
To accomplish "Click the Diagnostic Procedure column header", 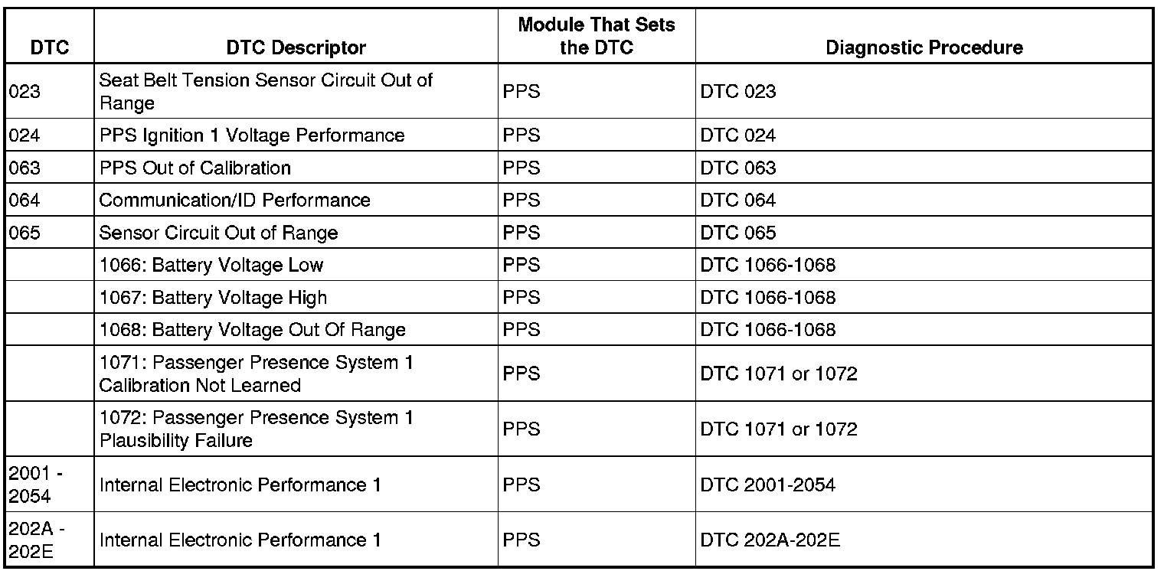I will 924,47.
